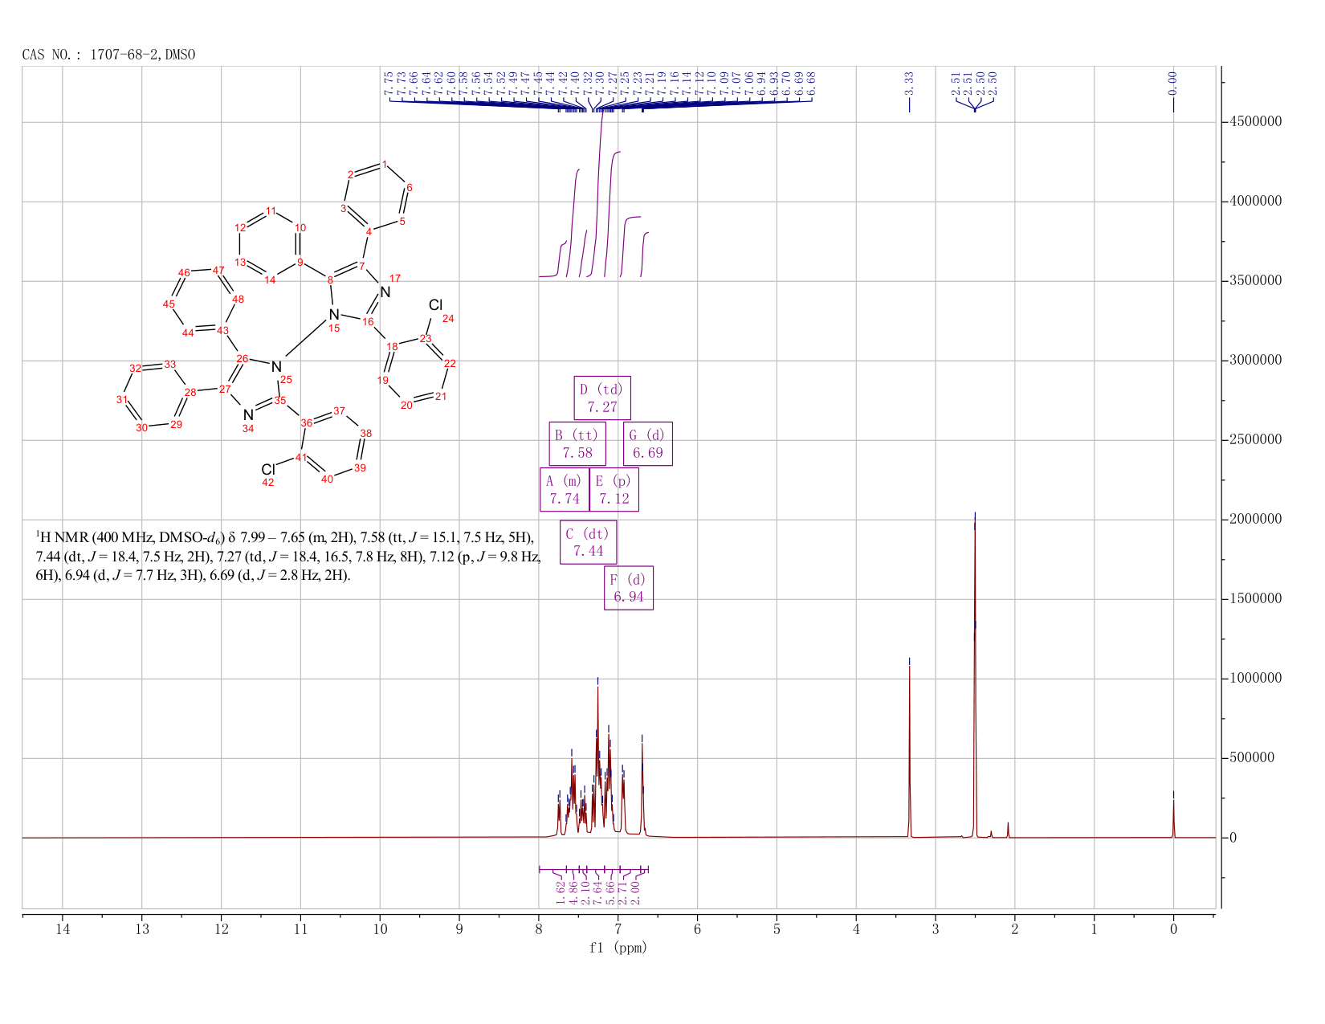Click the f1 (ppm) axis title
This screenshot has height=1024, width=1325.
tap(618, 948)
